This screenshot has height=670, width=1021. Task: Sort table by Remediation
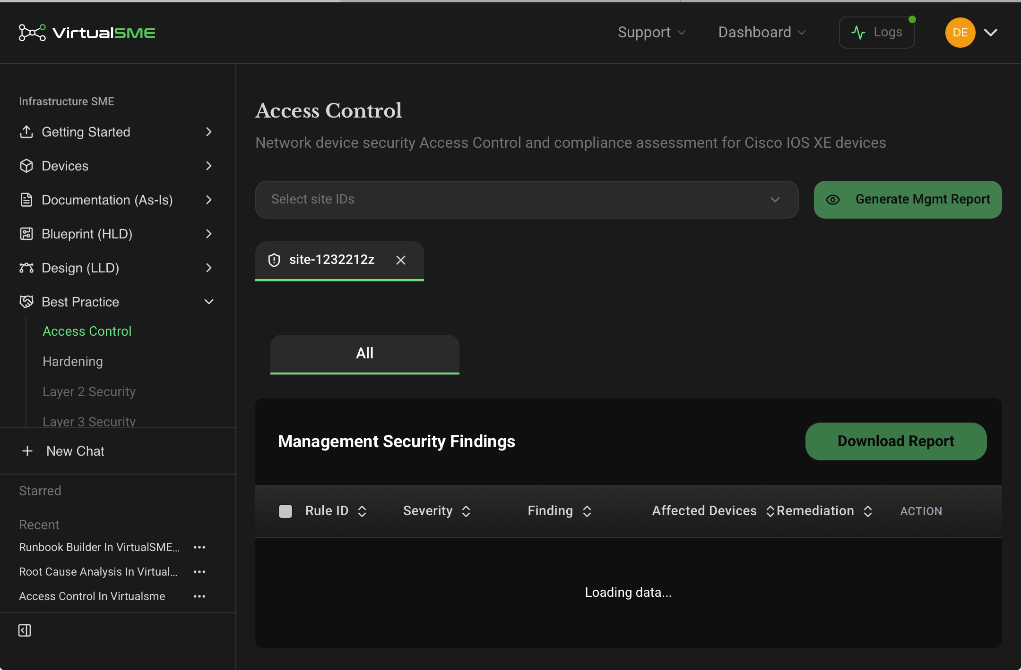coord(868,511)
